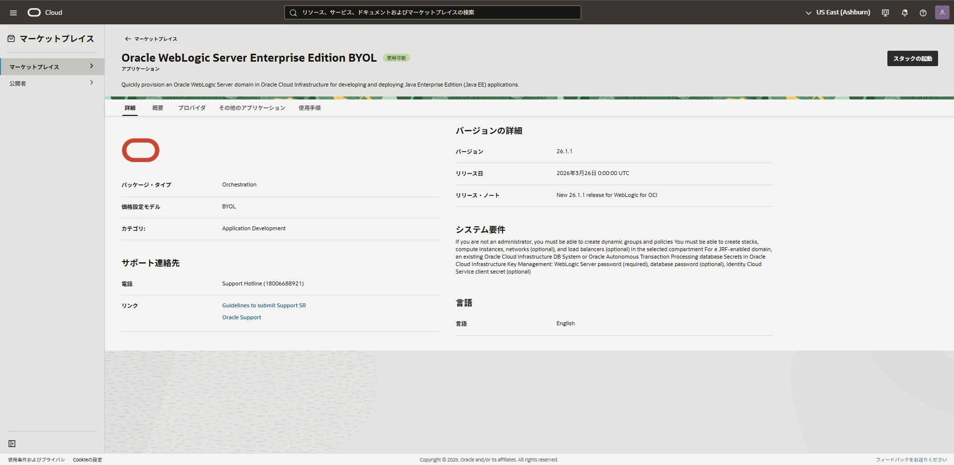This screenshot has width=954, height=465.
Task: Click version value 26.1.1
Action: click(564, 151)
